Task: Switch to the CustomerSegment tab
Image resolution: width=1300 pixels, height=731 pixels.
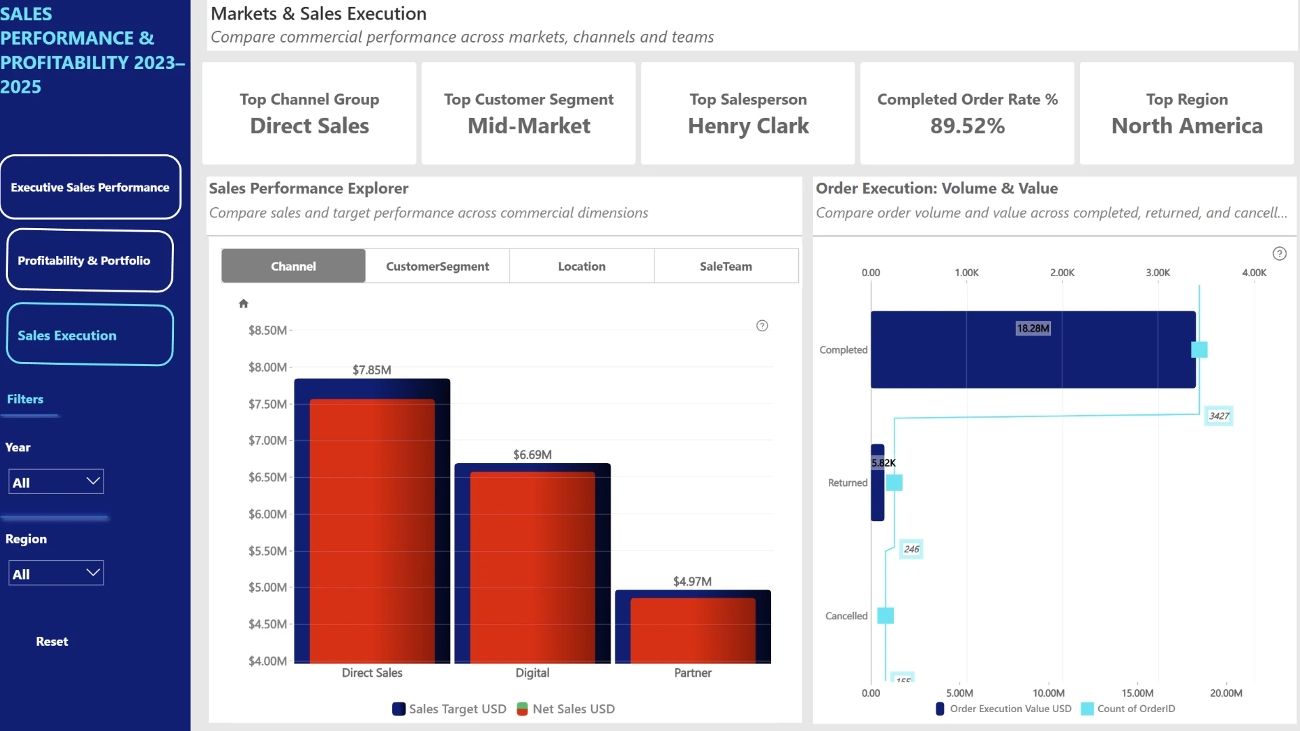Action: pos(437,266)
